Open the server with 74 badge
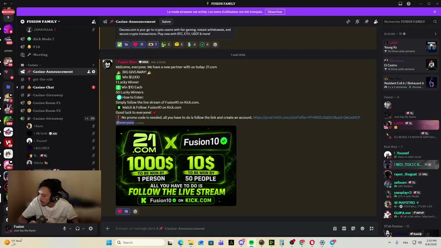The height and width of the screenshot is (248, 441). tap(8, 62)
